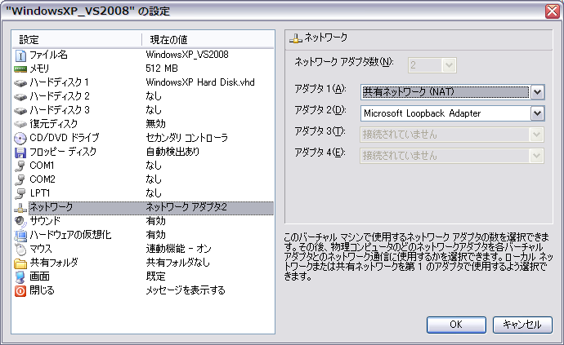The width and height of the screenshot is (564, 345).
Task: Click the マウス mouse icon
Action: click(x=21, y=249)
